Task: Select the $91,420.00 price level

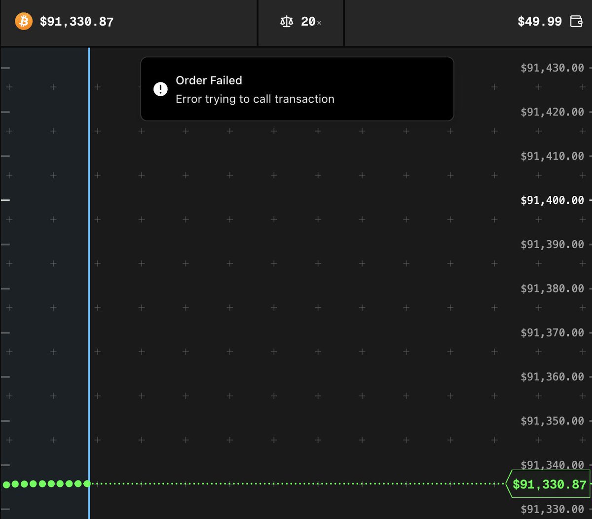Action: point(552,112)
